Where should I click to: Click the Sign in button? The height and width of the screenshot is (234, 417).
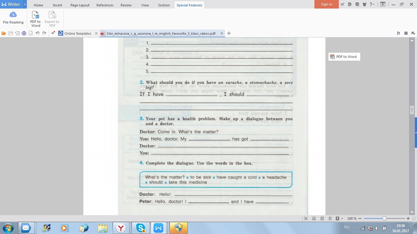click(x=326, y=4)
